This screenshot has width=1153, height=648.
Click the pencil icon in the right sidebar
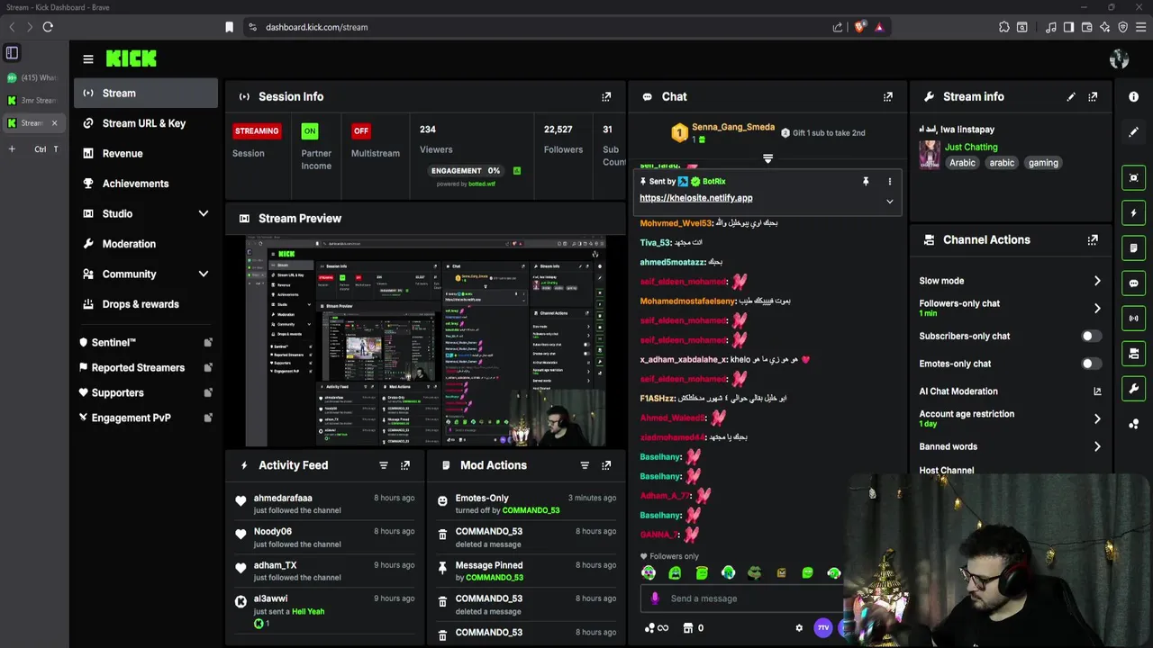point(1134,132)
